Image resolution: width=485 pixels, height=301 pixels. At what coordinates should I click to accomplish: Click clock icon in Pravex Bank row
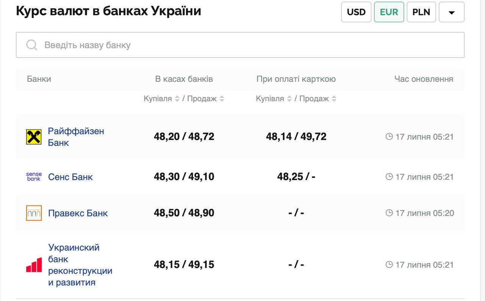click(x=389, y=213)
